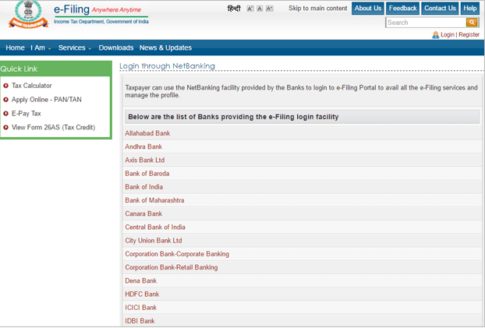
Task: Choose Canara Bank
Action: pos(143,213)
